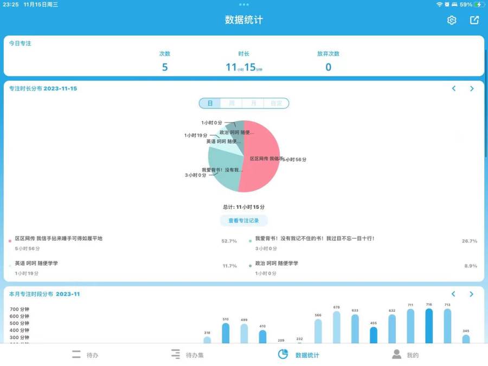
Task: Tap the 区区网传 legend entry
Action: point(59,239)
